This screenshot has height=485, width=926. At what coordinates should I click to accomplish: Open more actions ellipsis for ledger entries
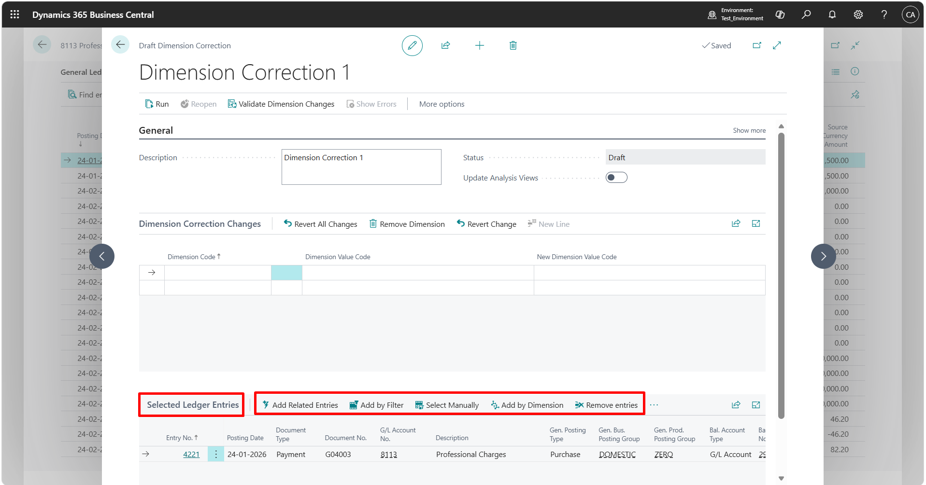click(654, 405)
